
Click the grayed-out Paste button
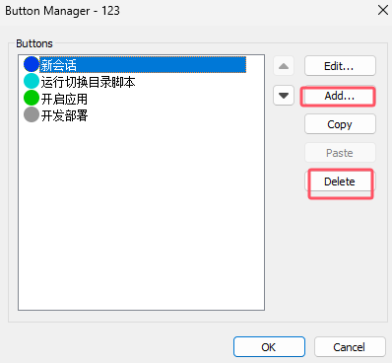pos(340,153)
